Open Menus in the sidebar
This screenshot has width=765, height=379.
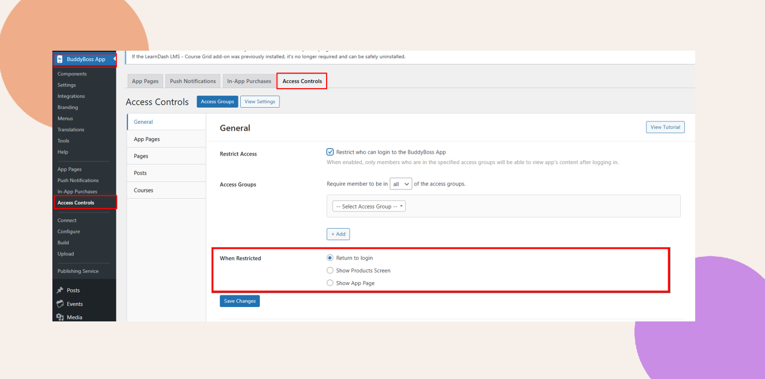(x=65, y=119)
